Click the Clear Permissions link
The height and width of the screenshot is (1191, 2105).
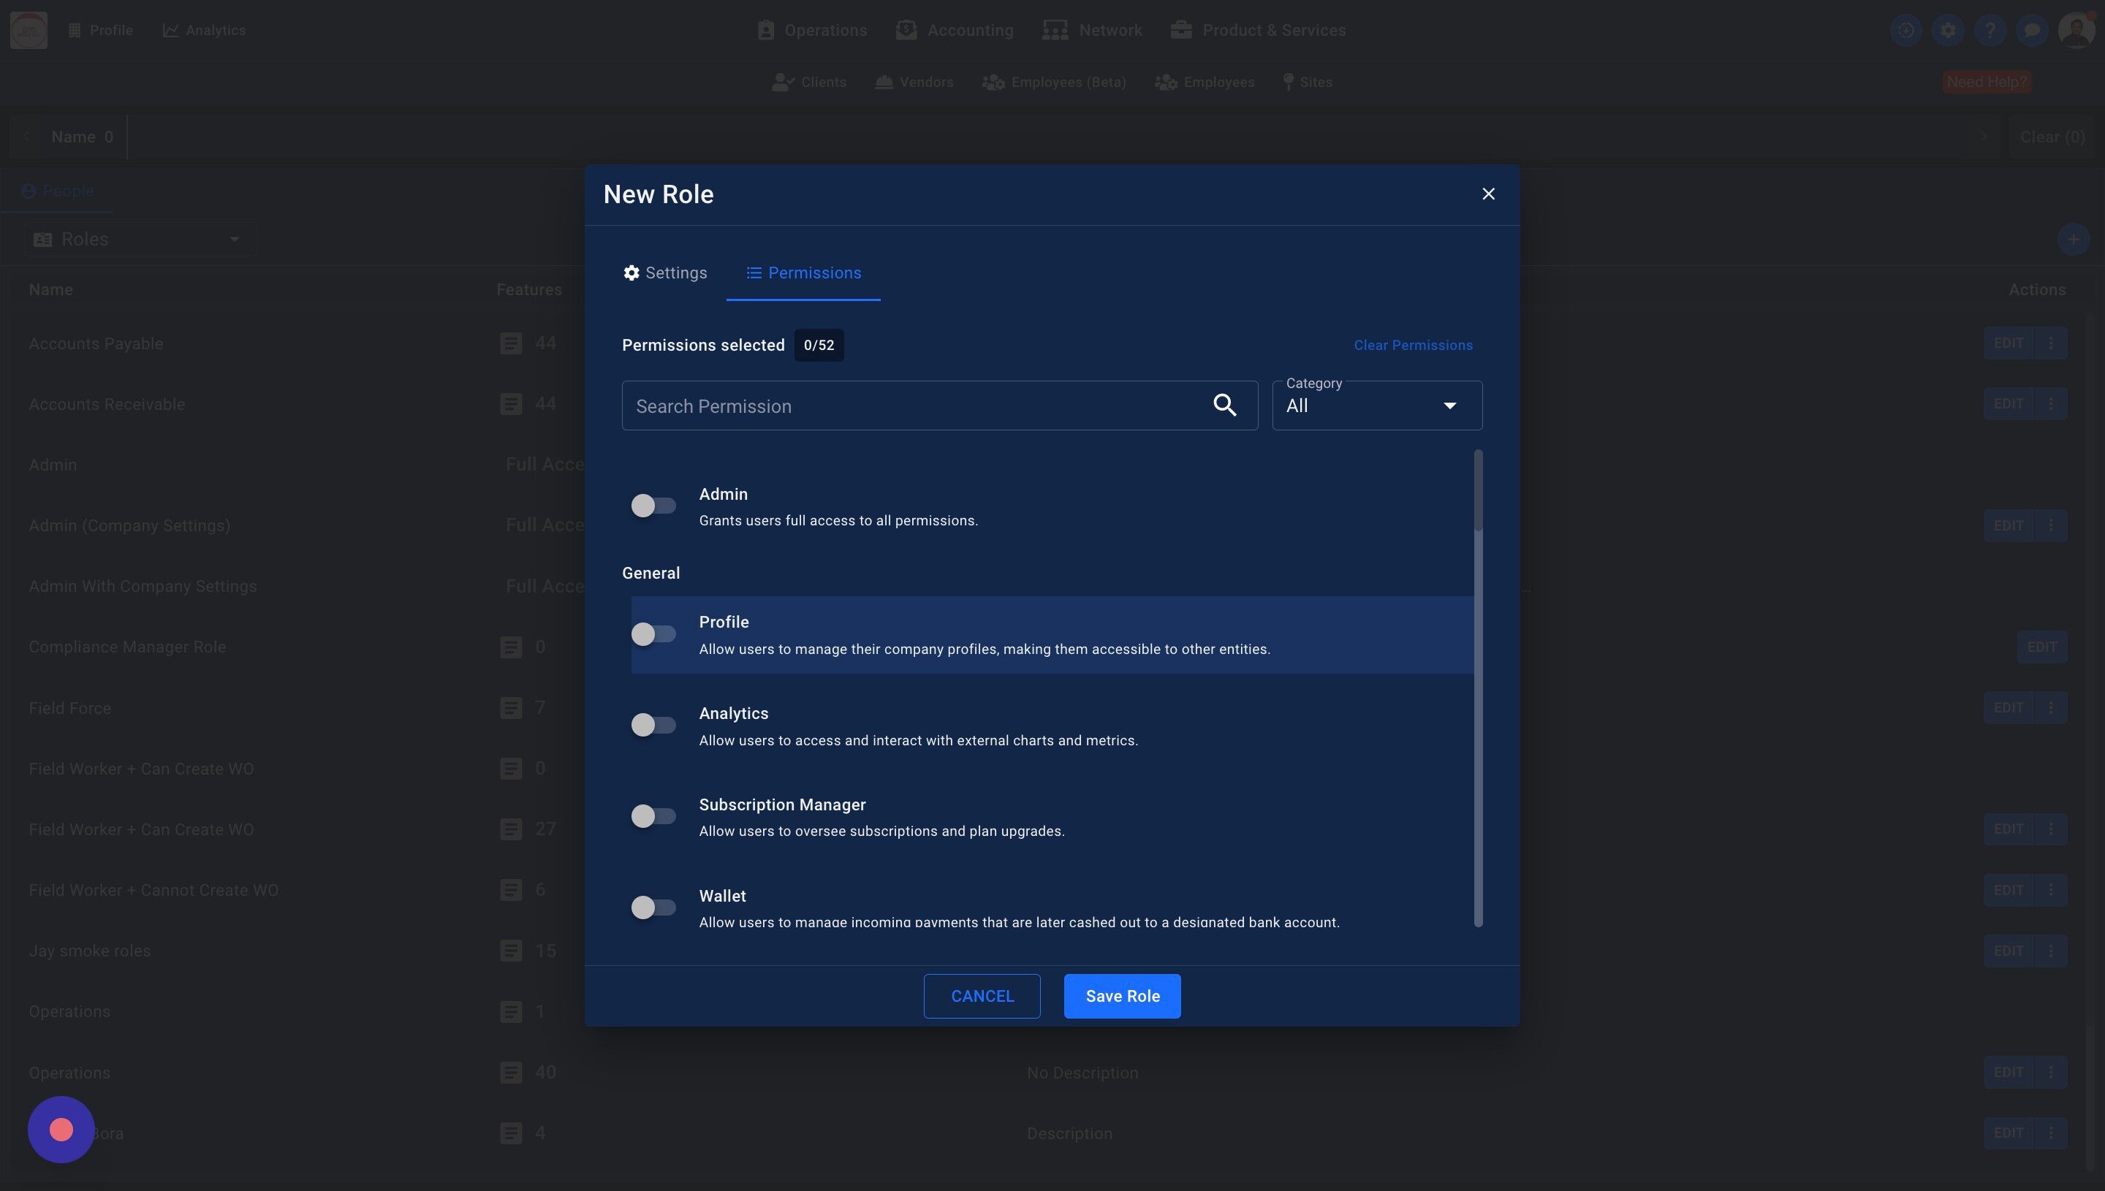(1413, 345)
